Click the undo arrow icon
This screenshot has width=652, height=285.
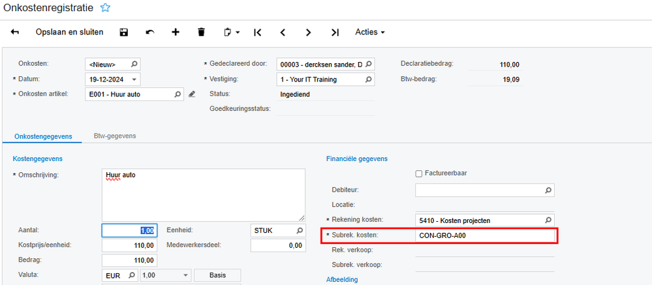(150, 32)
